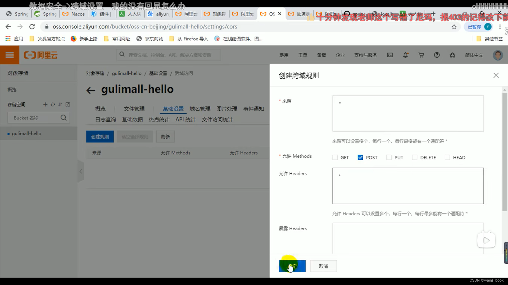The height and width of the screenshot is (285, 508).
Task: Open the 企业 menu
Action: (x=340, y=55)
